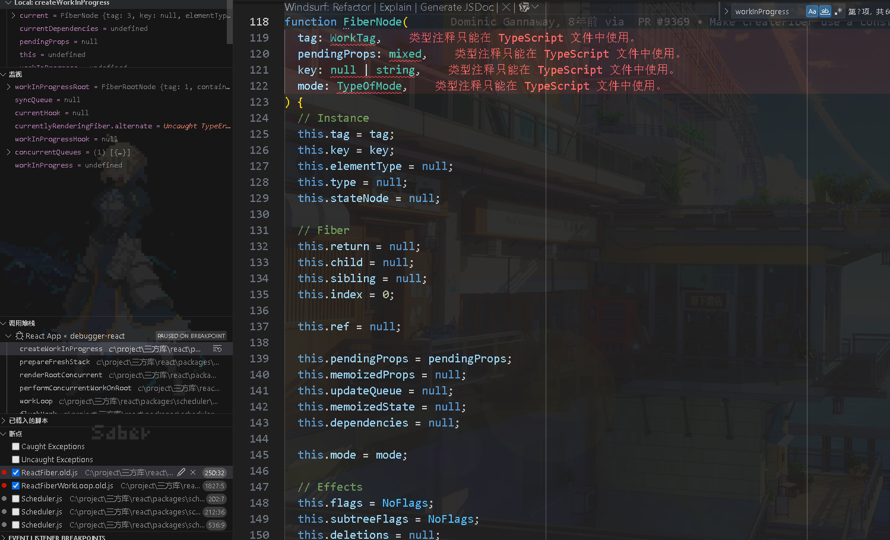Click the PAUSED ON BREAKPOINT label

[x=191, y=336]
